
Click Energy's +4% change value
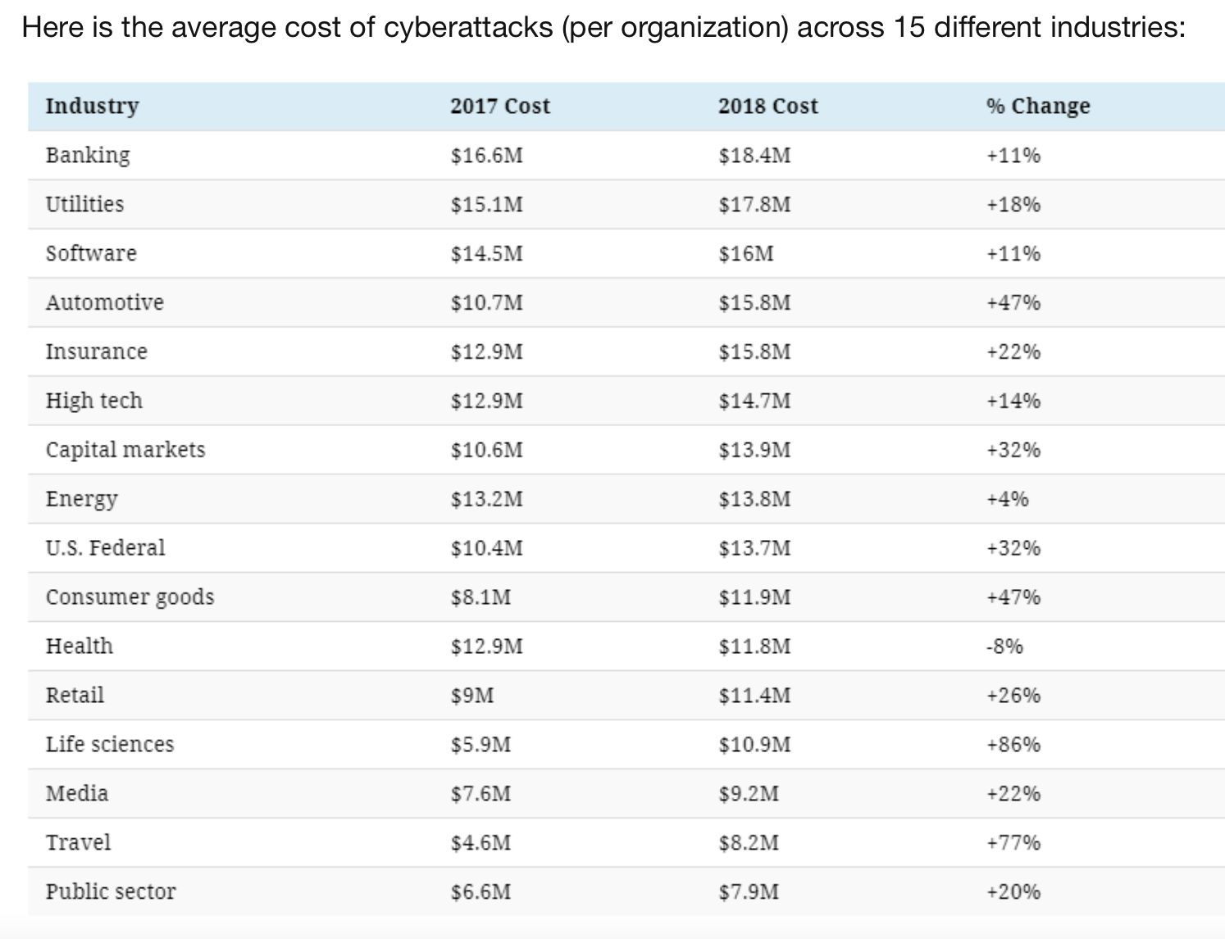pyautogui.click(x=1007, y=499)
